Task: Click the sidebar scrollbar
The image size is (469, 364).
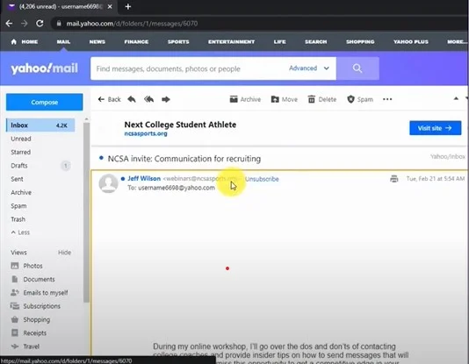Action: pos(86,212)
